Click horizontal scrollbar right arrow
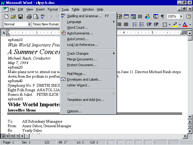Viewport: 193px width, 145px height. (x=185, y=136)
